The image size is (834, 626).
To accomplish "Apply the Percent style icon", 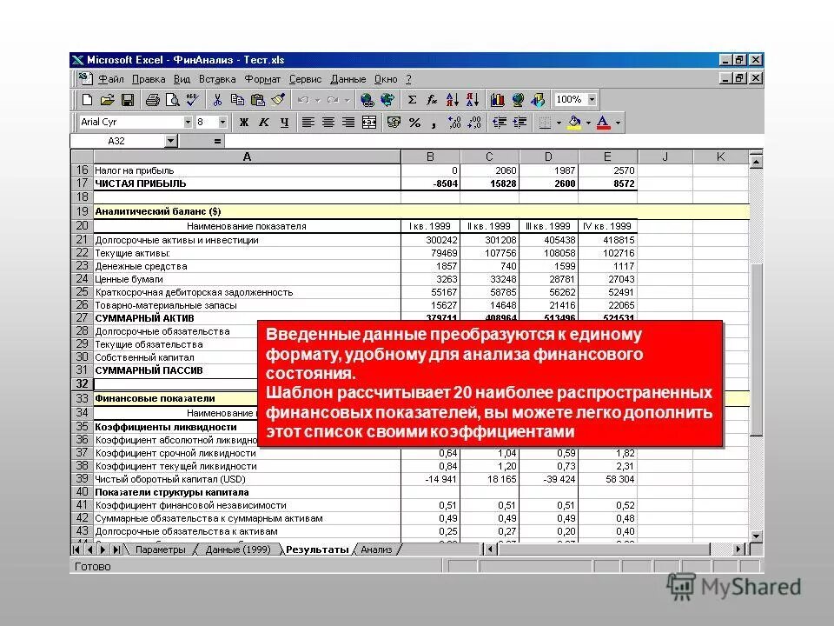I will click(414, 123).
